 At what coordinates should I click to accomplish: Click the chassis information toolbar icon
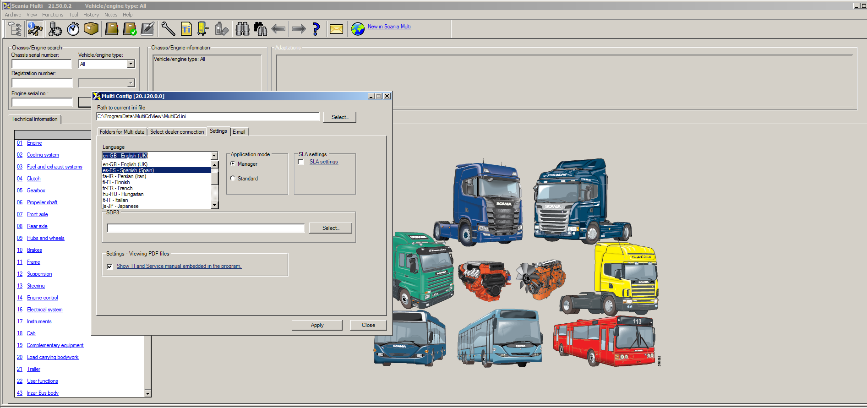35,29
